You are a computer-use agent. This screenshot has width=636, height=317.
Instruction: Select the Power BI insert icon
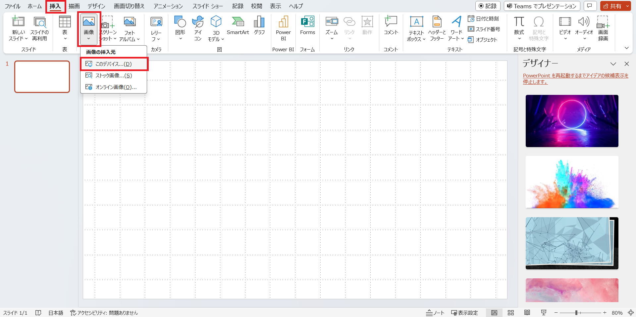(x=283, y=29)
